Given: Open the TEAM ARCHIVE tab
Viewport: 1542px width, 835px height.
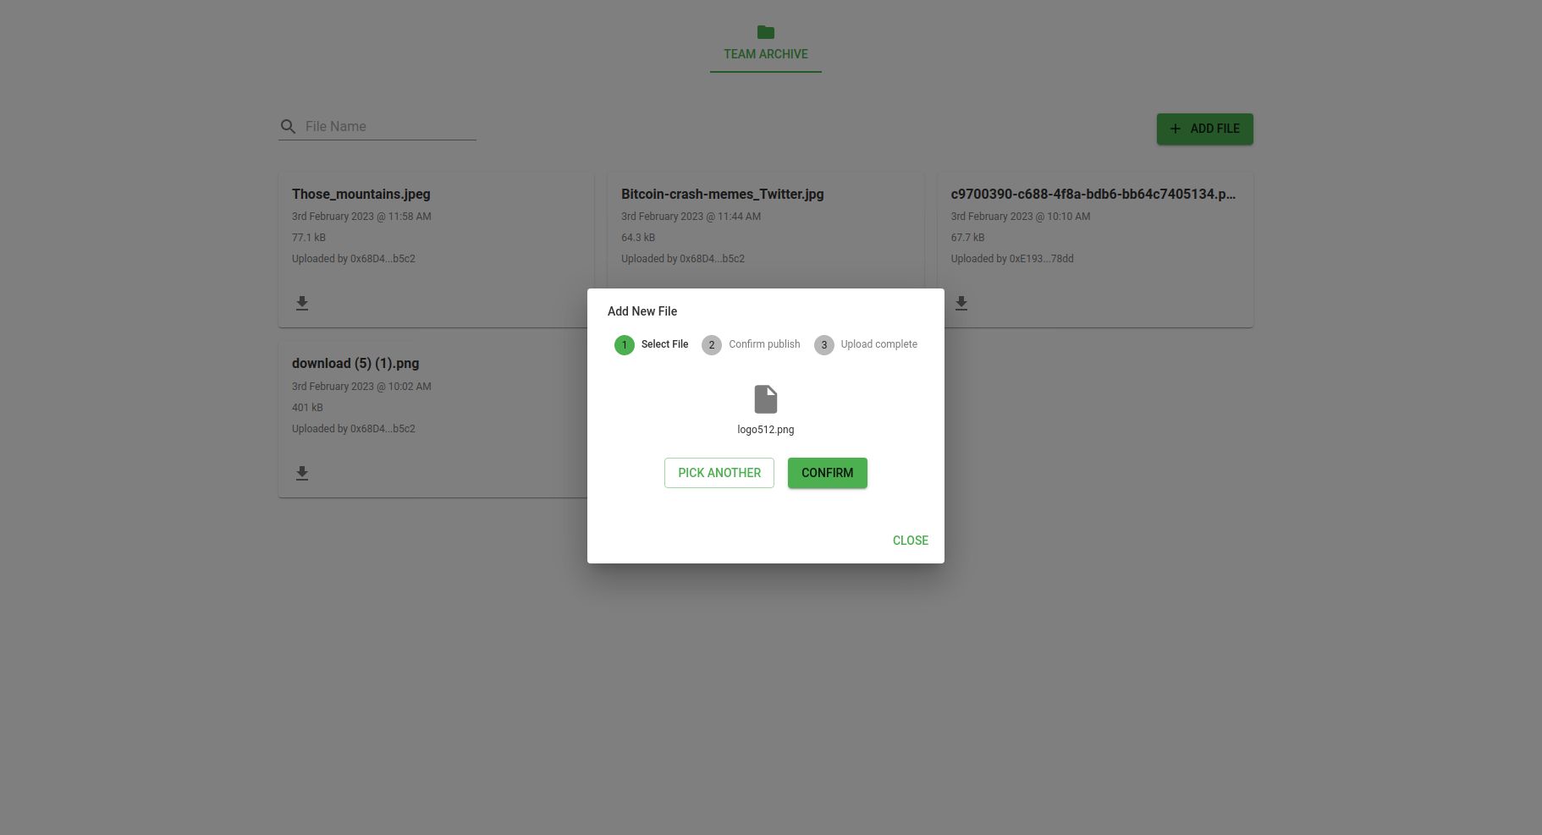Looking at the screenshot, I should 766,42.
